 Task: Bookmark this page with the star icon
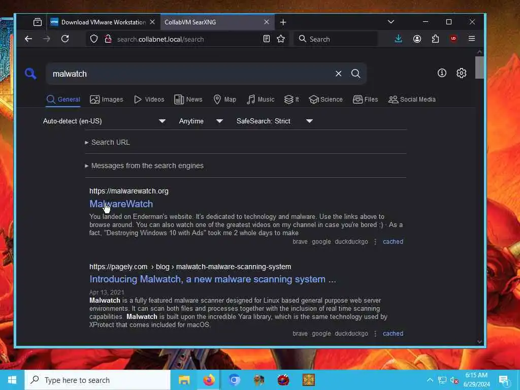click(x=281, y=39)
